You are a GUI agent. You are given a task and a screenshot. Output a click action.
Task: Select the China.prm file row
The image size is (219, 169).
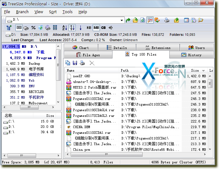tap(136, 150)
